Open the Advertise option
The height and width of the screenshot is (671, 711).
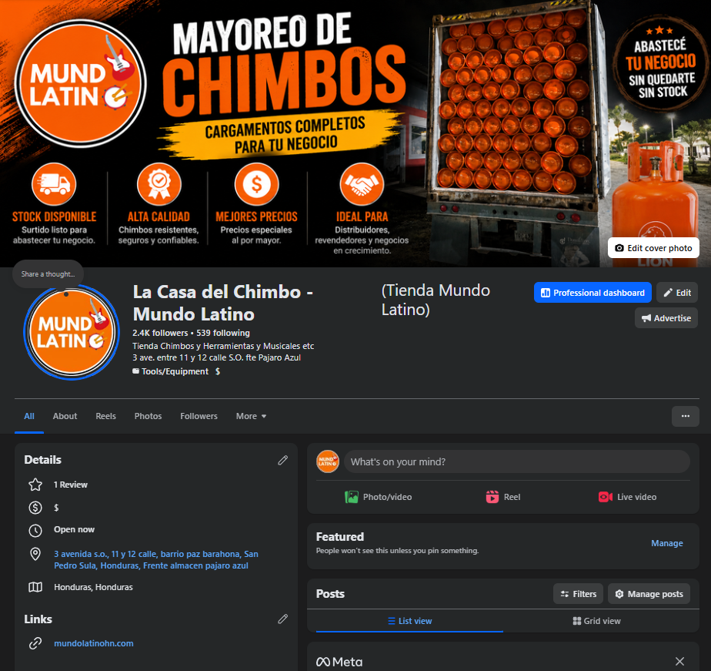tap(666, 318)
